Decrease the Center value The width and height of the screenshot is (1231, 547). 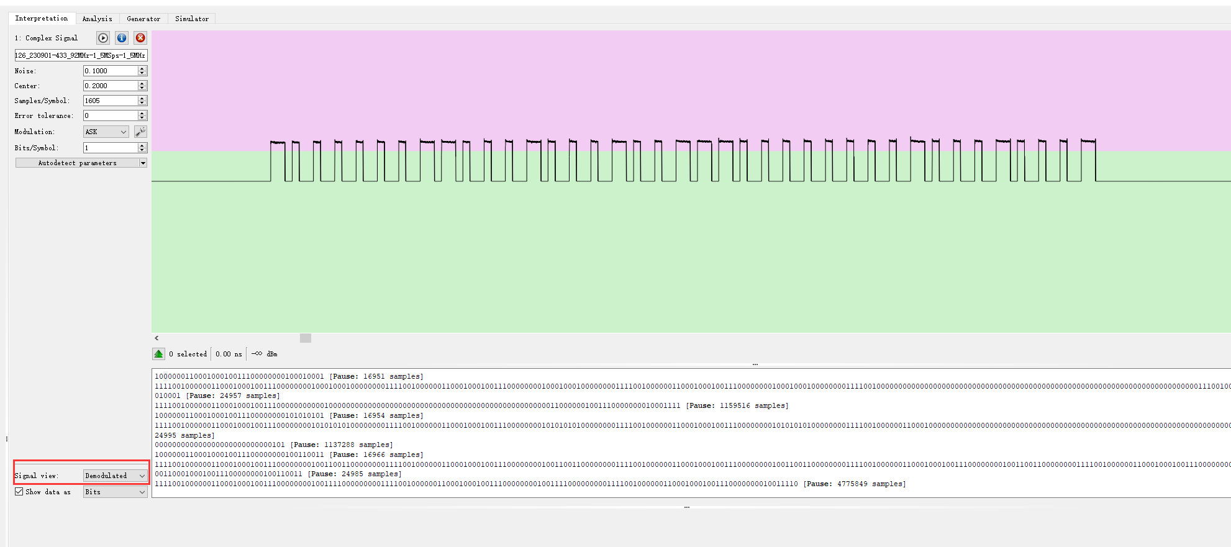[142, 88]
